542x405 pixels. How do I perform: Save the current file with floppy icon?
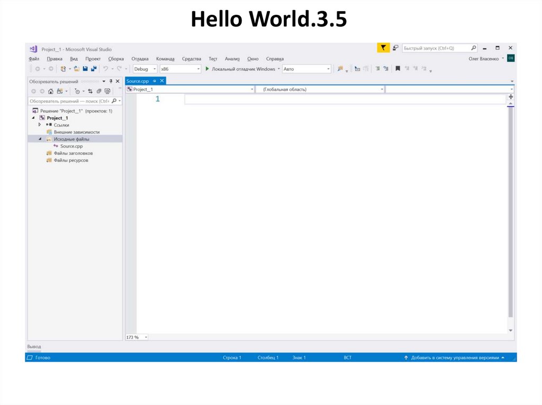click(x=85, y=69)
